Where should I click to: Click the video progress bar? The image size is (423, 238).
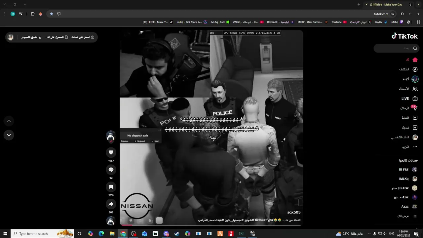(x=211, y=225)
